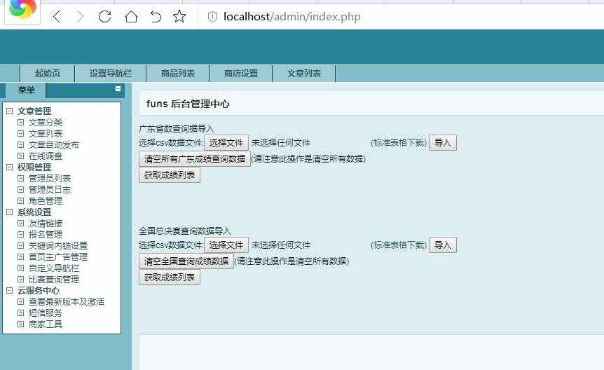Image resolution: width=604 pixels, height=370 pixels.
Task: Open 角色管理 in the sidebar
Action: point(46,201)
